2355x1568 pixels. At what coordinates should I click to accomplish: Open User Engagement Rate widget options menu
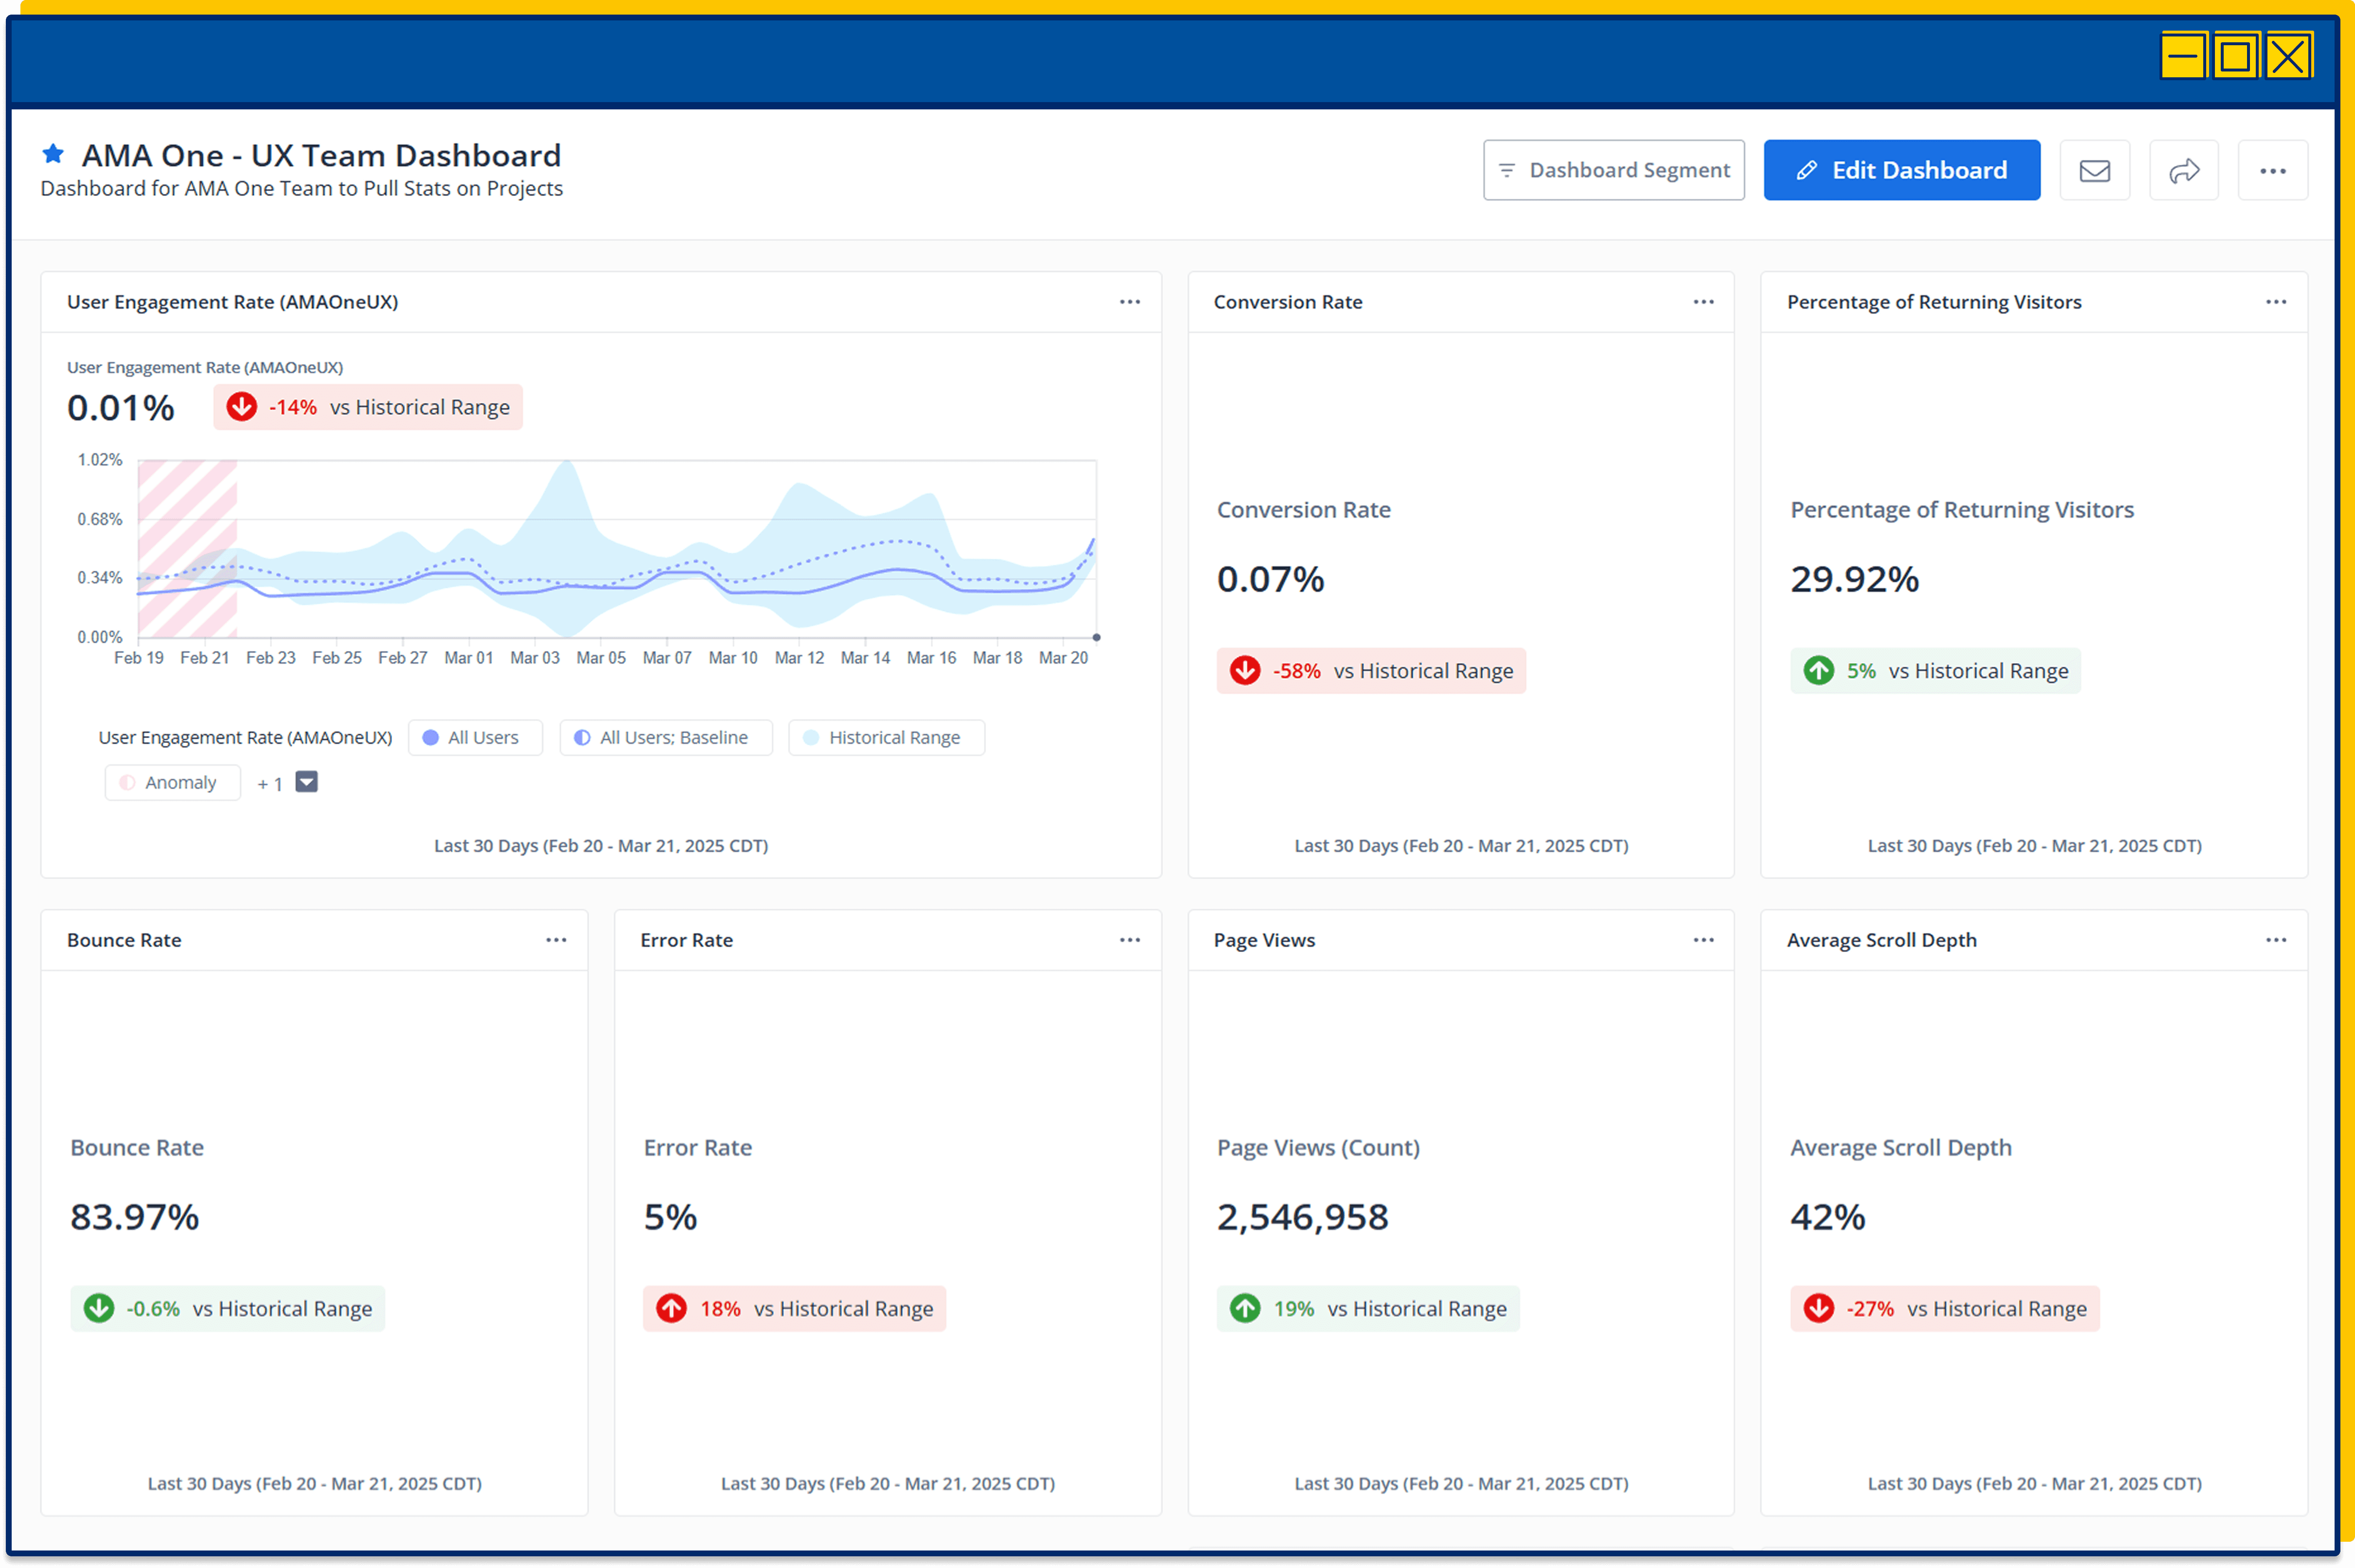pyautogui.click(x=1129, y=302)
